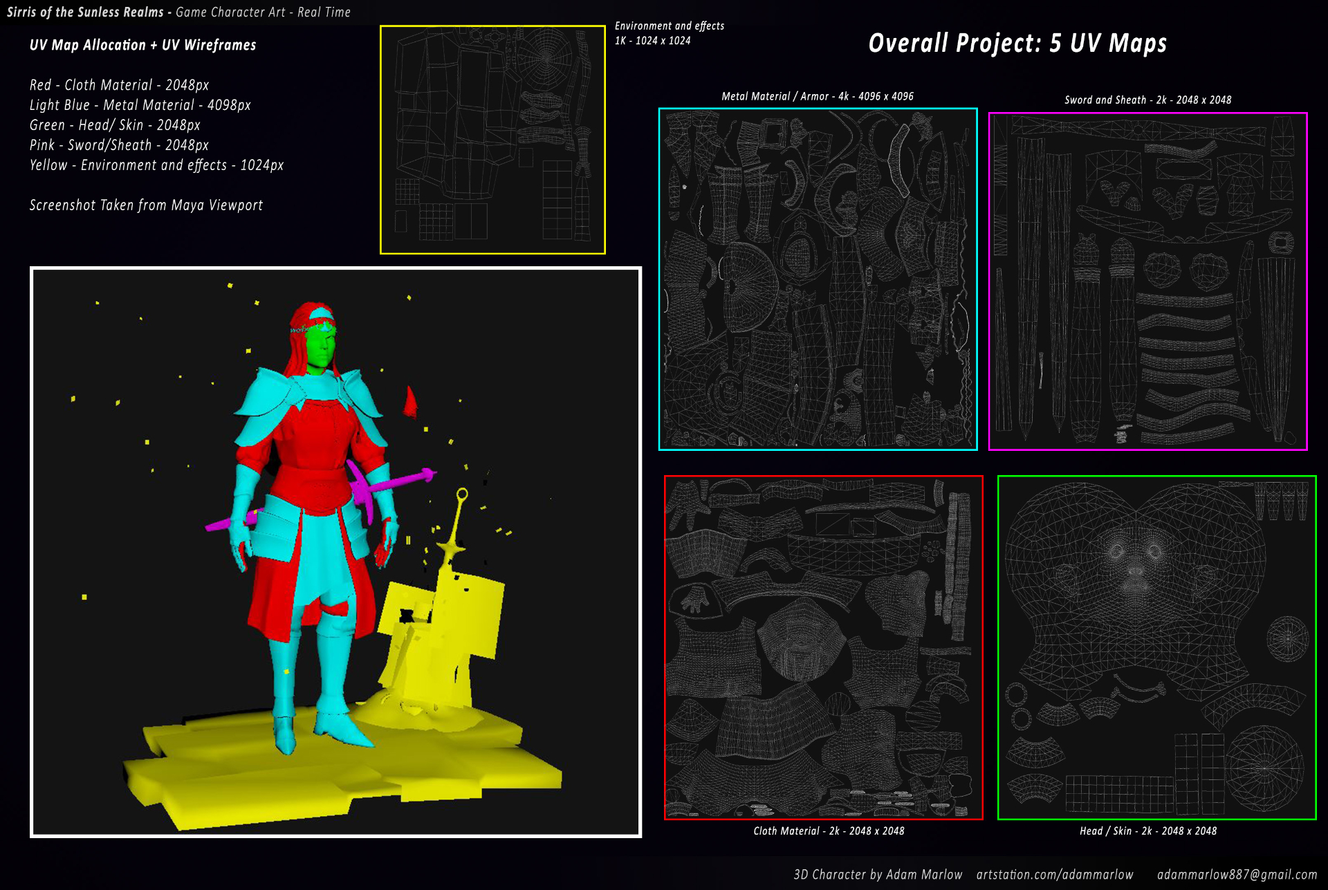Click the red Cloth Material UV map

823,647
